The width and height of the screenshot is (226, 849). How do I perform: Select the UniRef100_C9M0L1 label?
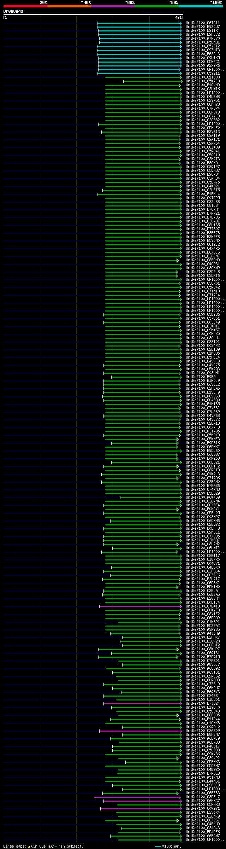[x=203, y=533]
